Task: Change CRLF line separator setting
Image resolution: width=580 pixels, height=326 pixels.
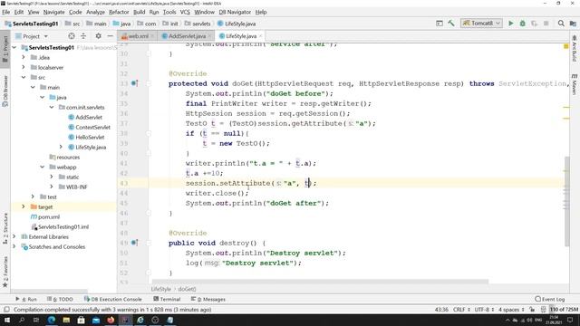Action: click(461, 310)
